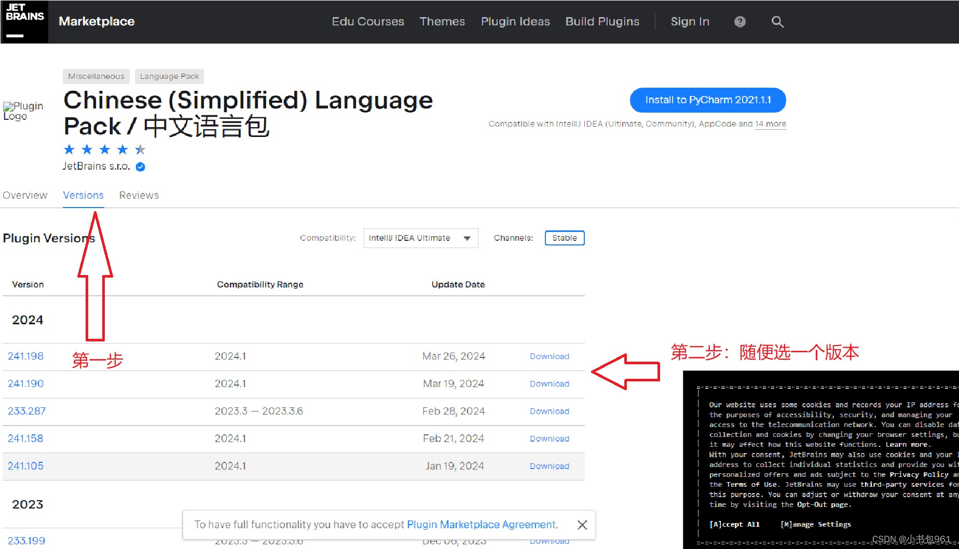Image resolution: width=959 pixels, height=549 pixels.
Task: Click the Plugin Versions heading
Action: tap(49, 238)
